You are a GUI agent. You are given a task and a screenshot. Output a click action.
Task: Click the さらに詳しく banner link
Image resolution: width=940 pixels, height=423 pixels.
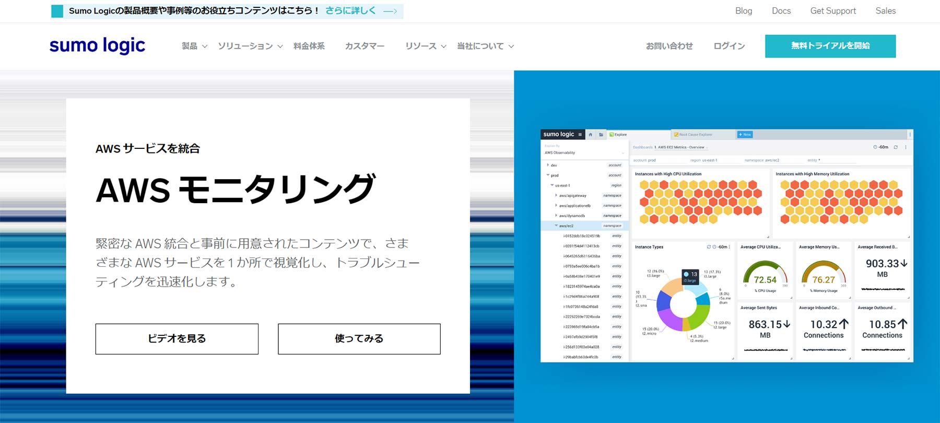coord(350,11)
